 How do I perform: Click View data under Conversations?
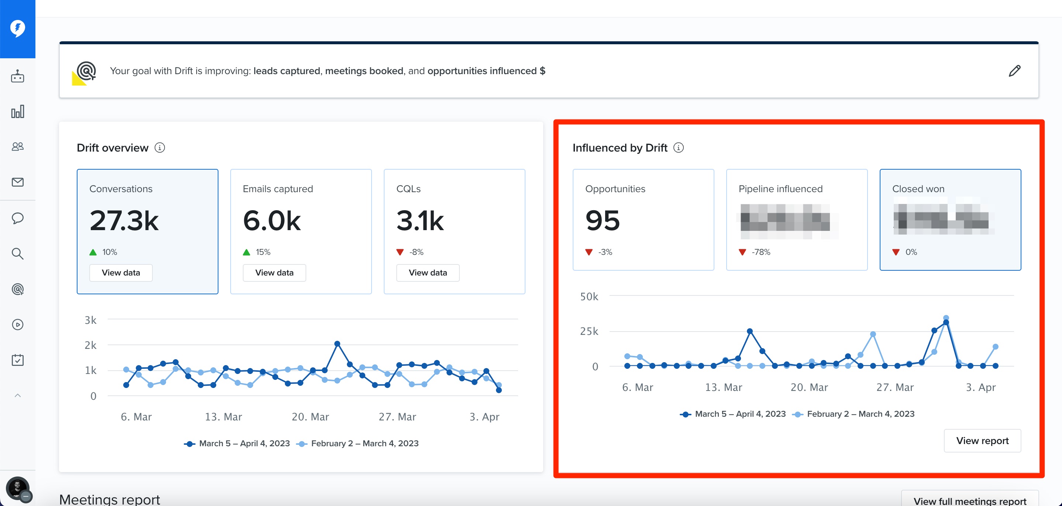pos(121,273)
